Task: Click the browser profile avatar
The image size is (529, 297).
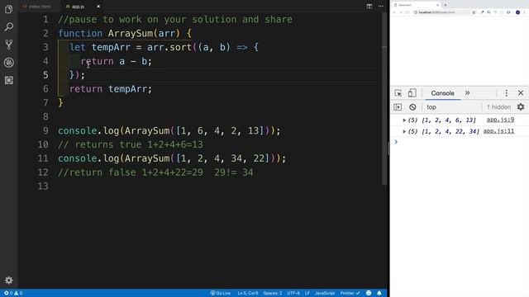Action: (517, 12)
